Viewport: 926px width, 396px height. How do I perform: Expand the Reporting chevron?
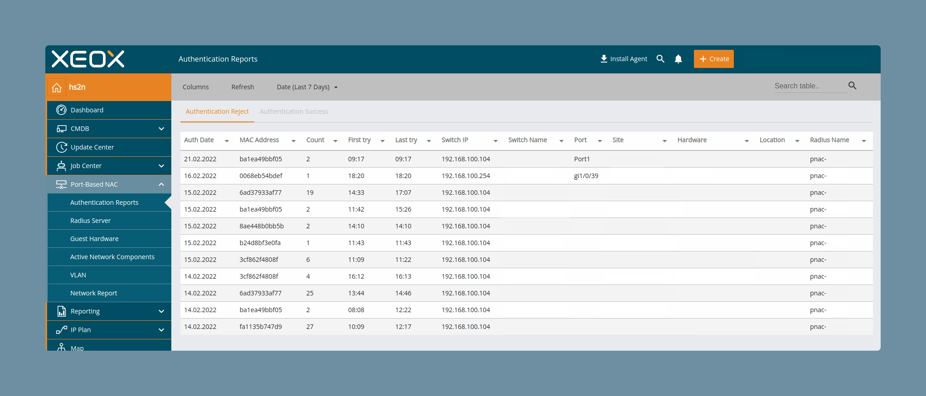(161, 311)
